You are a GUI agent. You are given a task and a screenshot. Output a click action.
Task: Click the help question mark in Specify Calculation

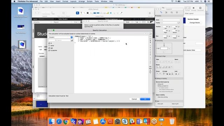(x=146, y=34)
